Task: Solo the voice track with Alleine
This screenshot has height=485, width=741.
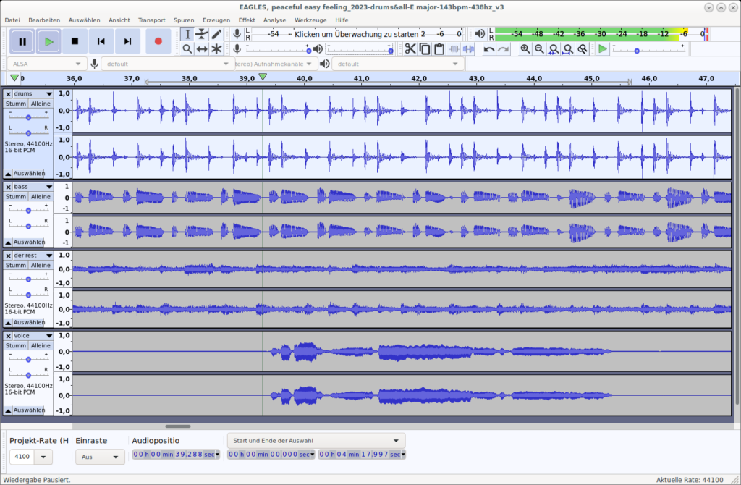Action: tap(41, 345)
